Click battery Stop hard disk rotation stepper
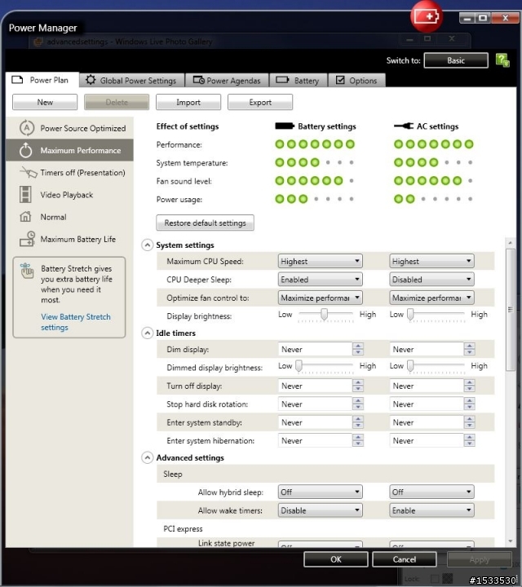This screenshot has width=522, height=587. (358, 404)
